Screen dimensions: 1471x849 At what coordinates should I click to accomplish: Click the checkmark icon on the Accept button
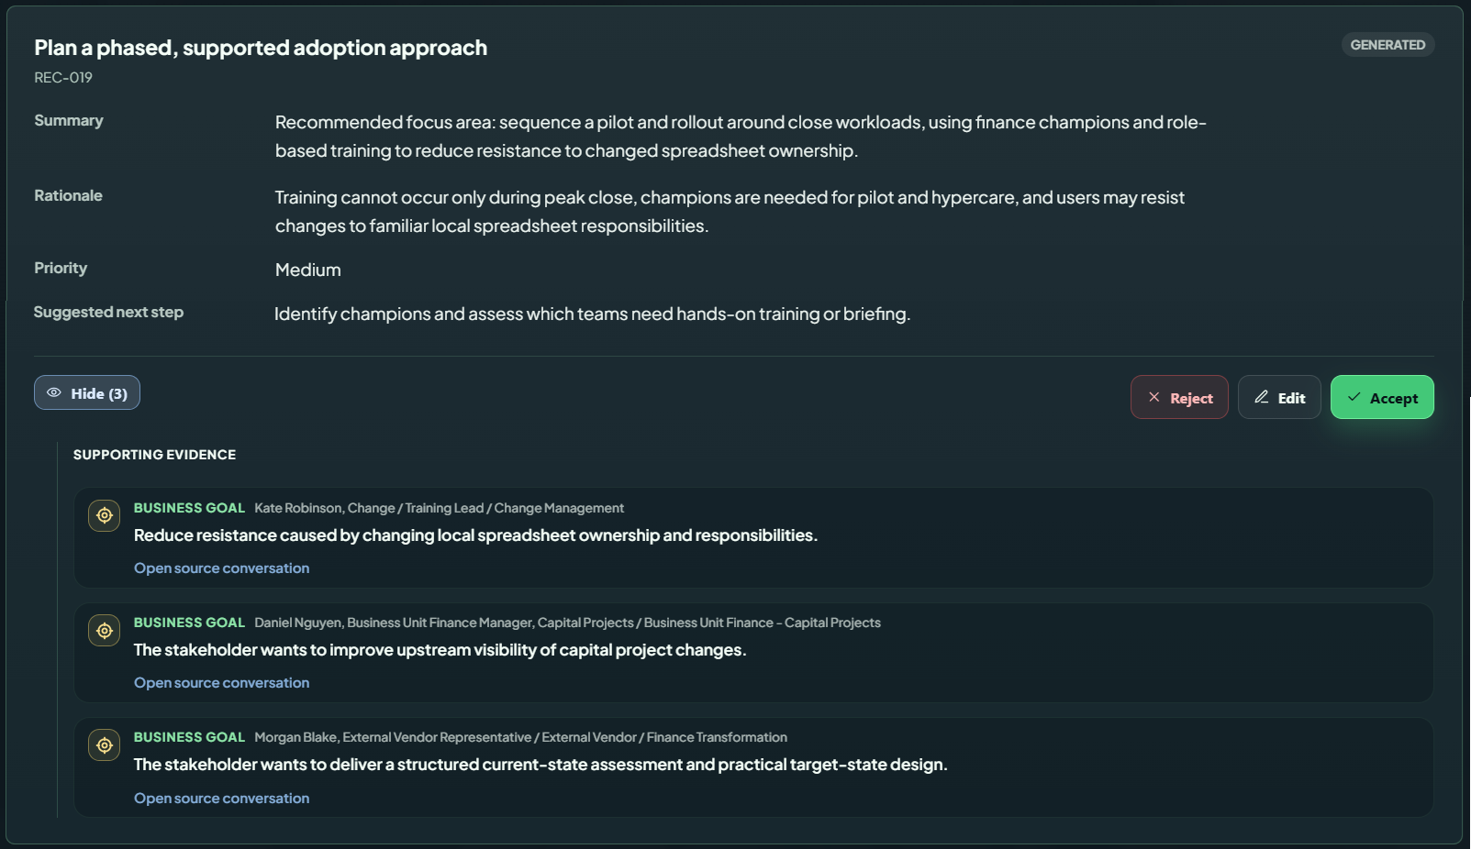(x=1354, y=397)
